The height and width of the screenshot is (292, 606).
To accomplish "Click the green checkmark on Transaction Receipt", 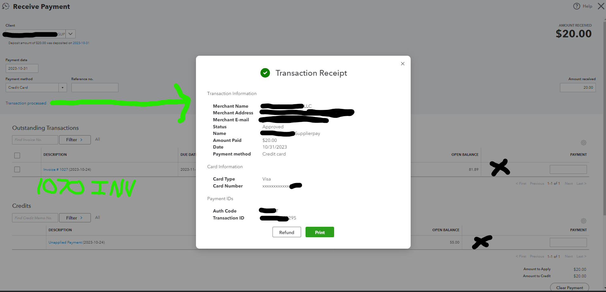I will pyautogui.click(x=265, y=73).
